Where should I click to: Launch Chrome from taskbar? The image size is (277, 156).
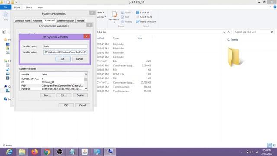point(47,152)
